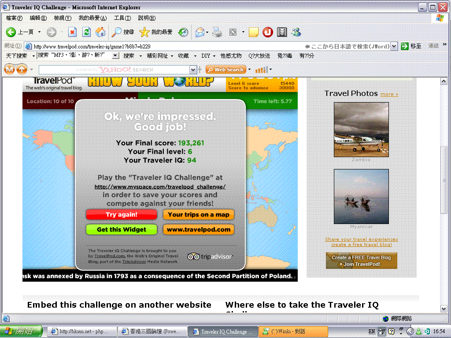Go back with the green Back arrow

[11, 32]
